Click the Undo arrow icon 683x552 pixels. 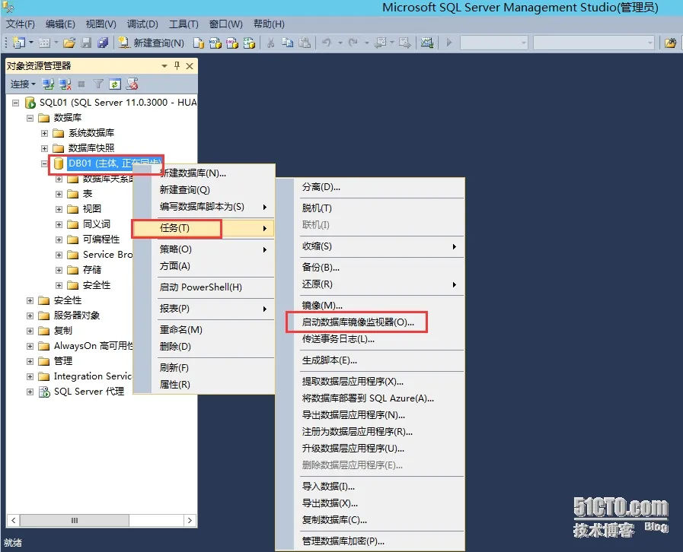[x=327, y=43]
